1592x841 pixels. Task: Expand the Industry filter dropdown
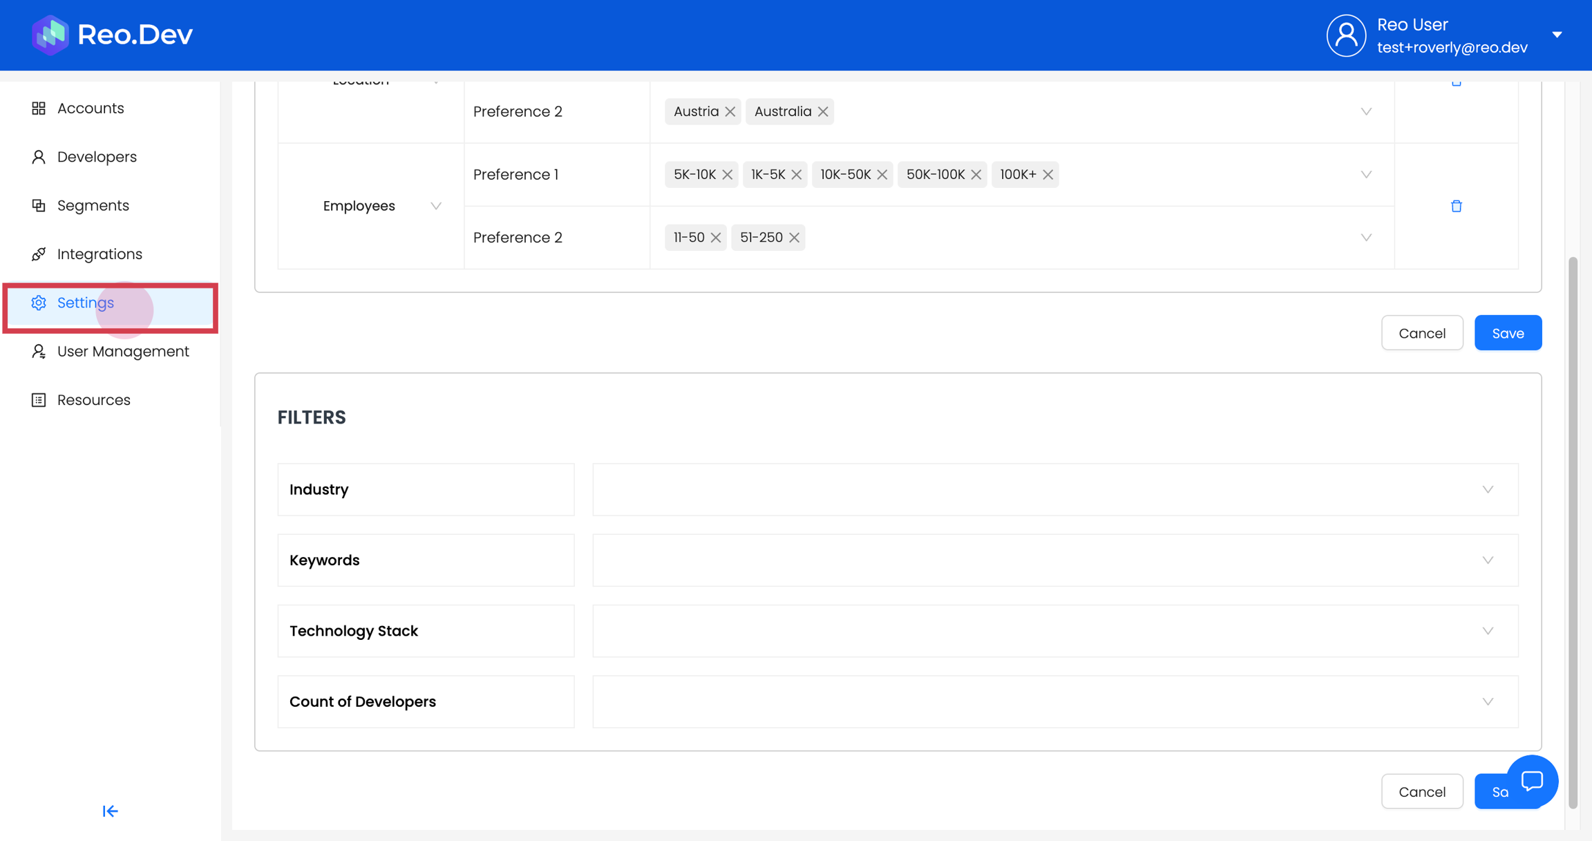coord(1487,489)
